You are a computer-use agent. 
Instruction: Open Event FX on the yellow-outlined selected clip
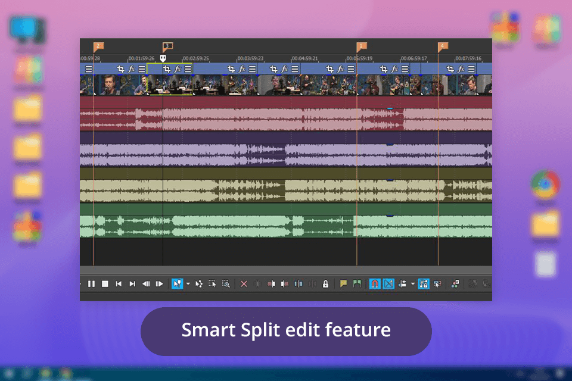coord(178,69)
